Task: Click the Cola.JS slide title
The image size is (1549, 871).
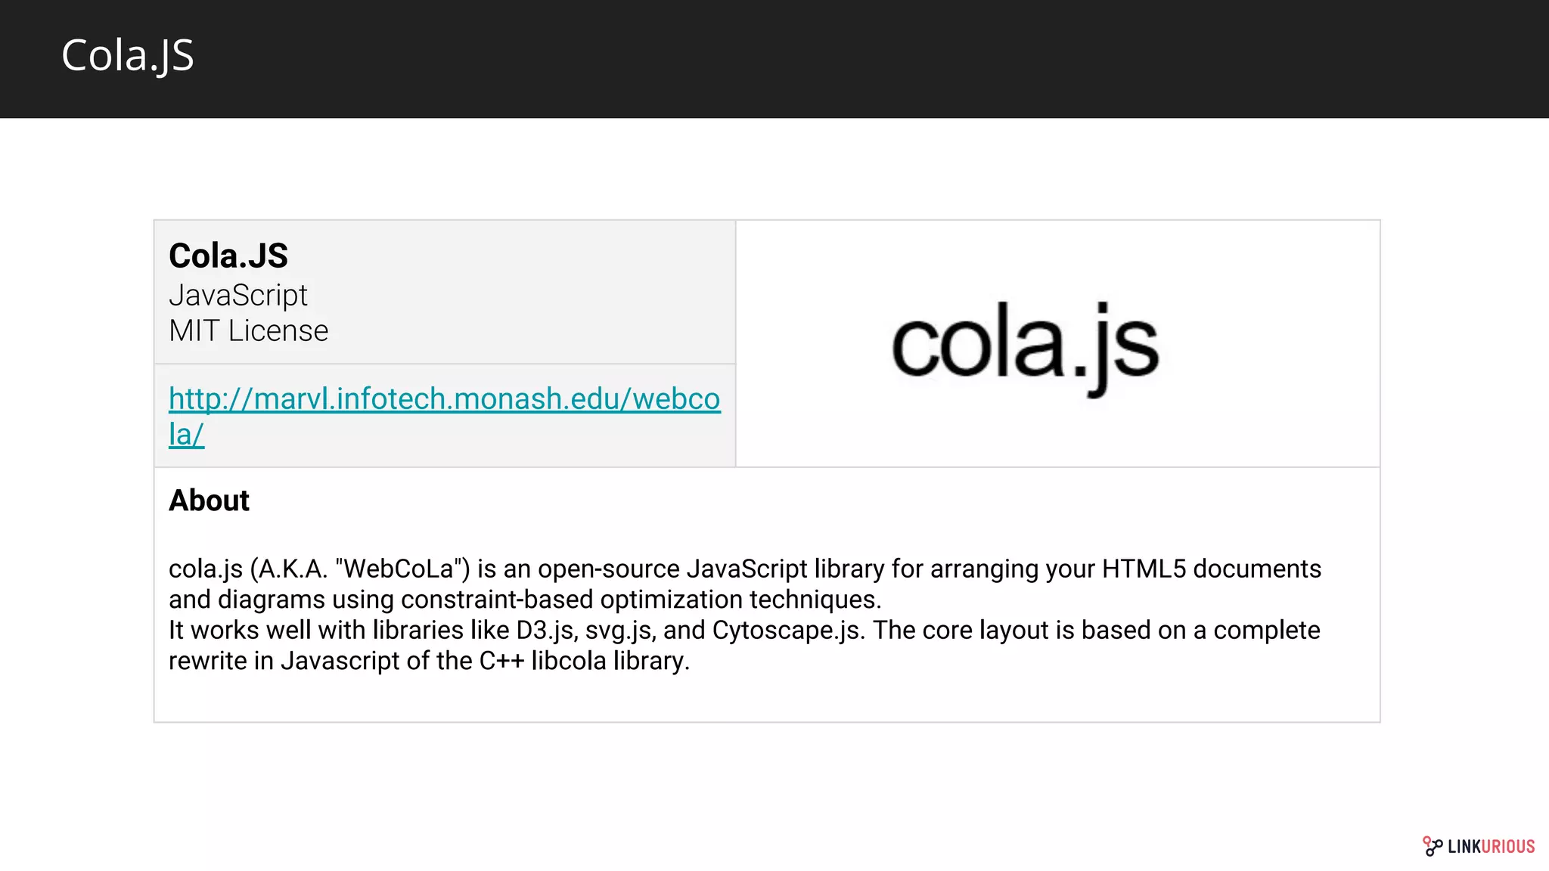Action: click(127, 56)
